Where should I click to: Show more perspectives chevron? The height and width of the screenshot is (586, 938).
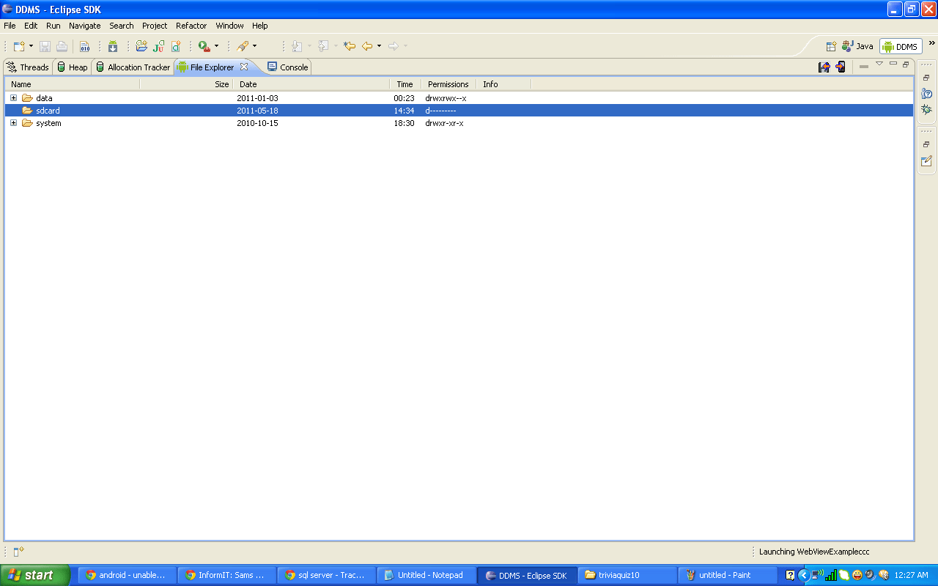931,43
